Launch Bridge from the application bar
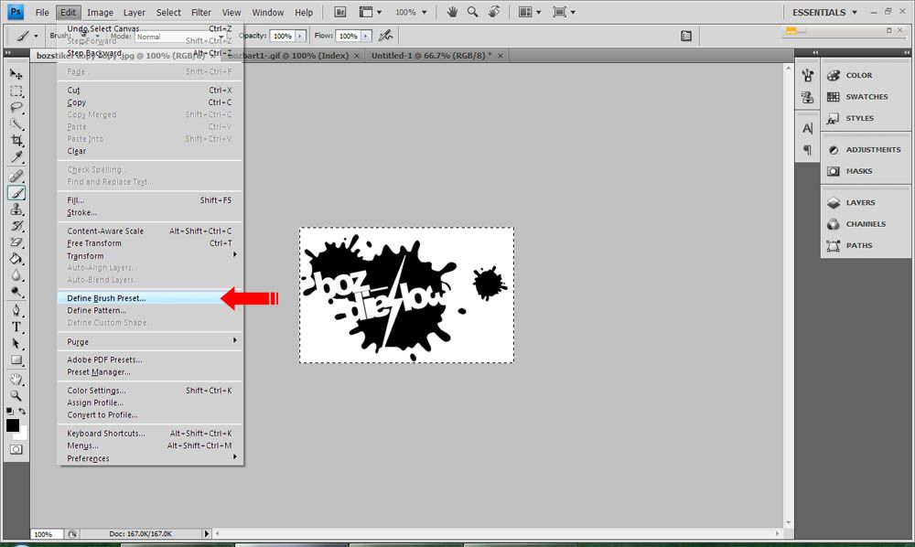Screen dimensions: 915x547 (x=340, y=12)
